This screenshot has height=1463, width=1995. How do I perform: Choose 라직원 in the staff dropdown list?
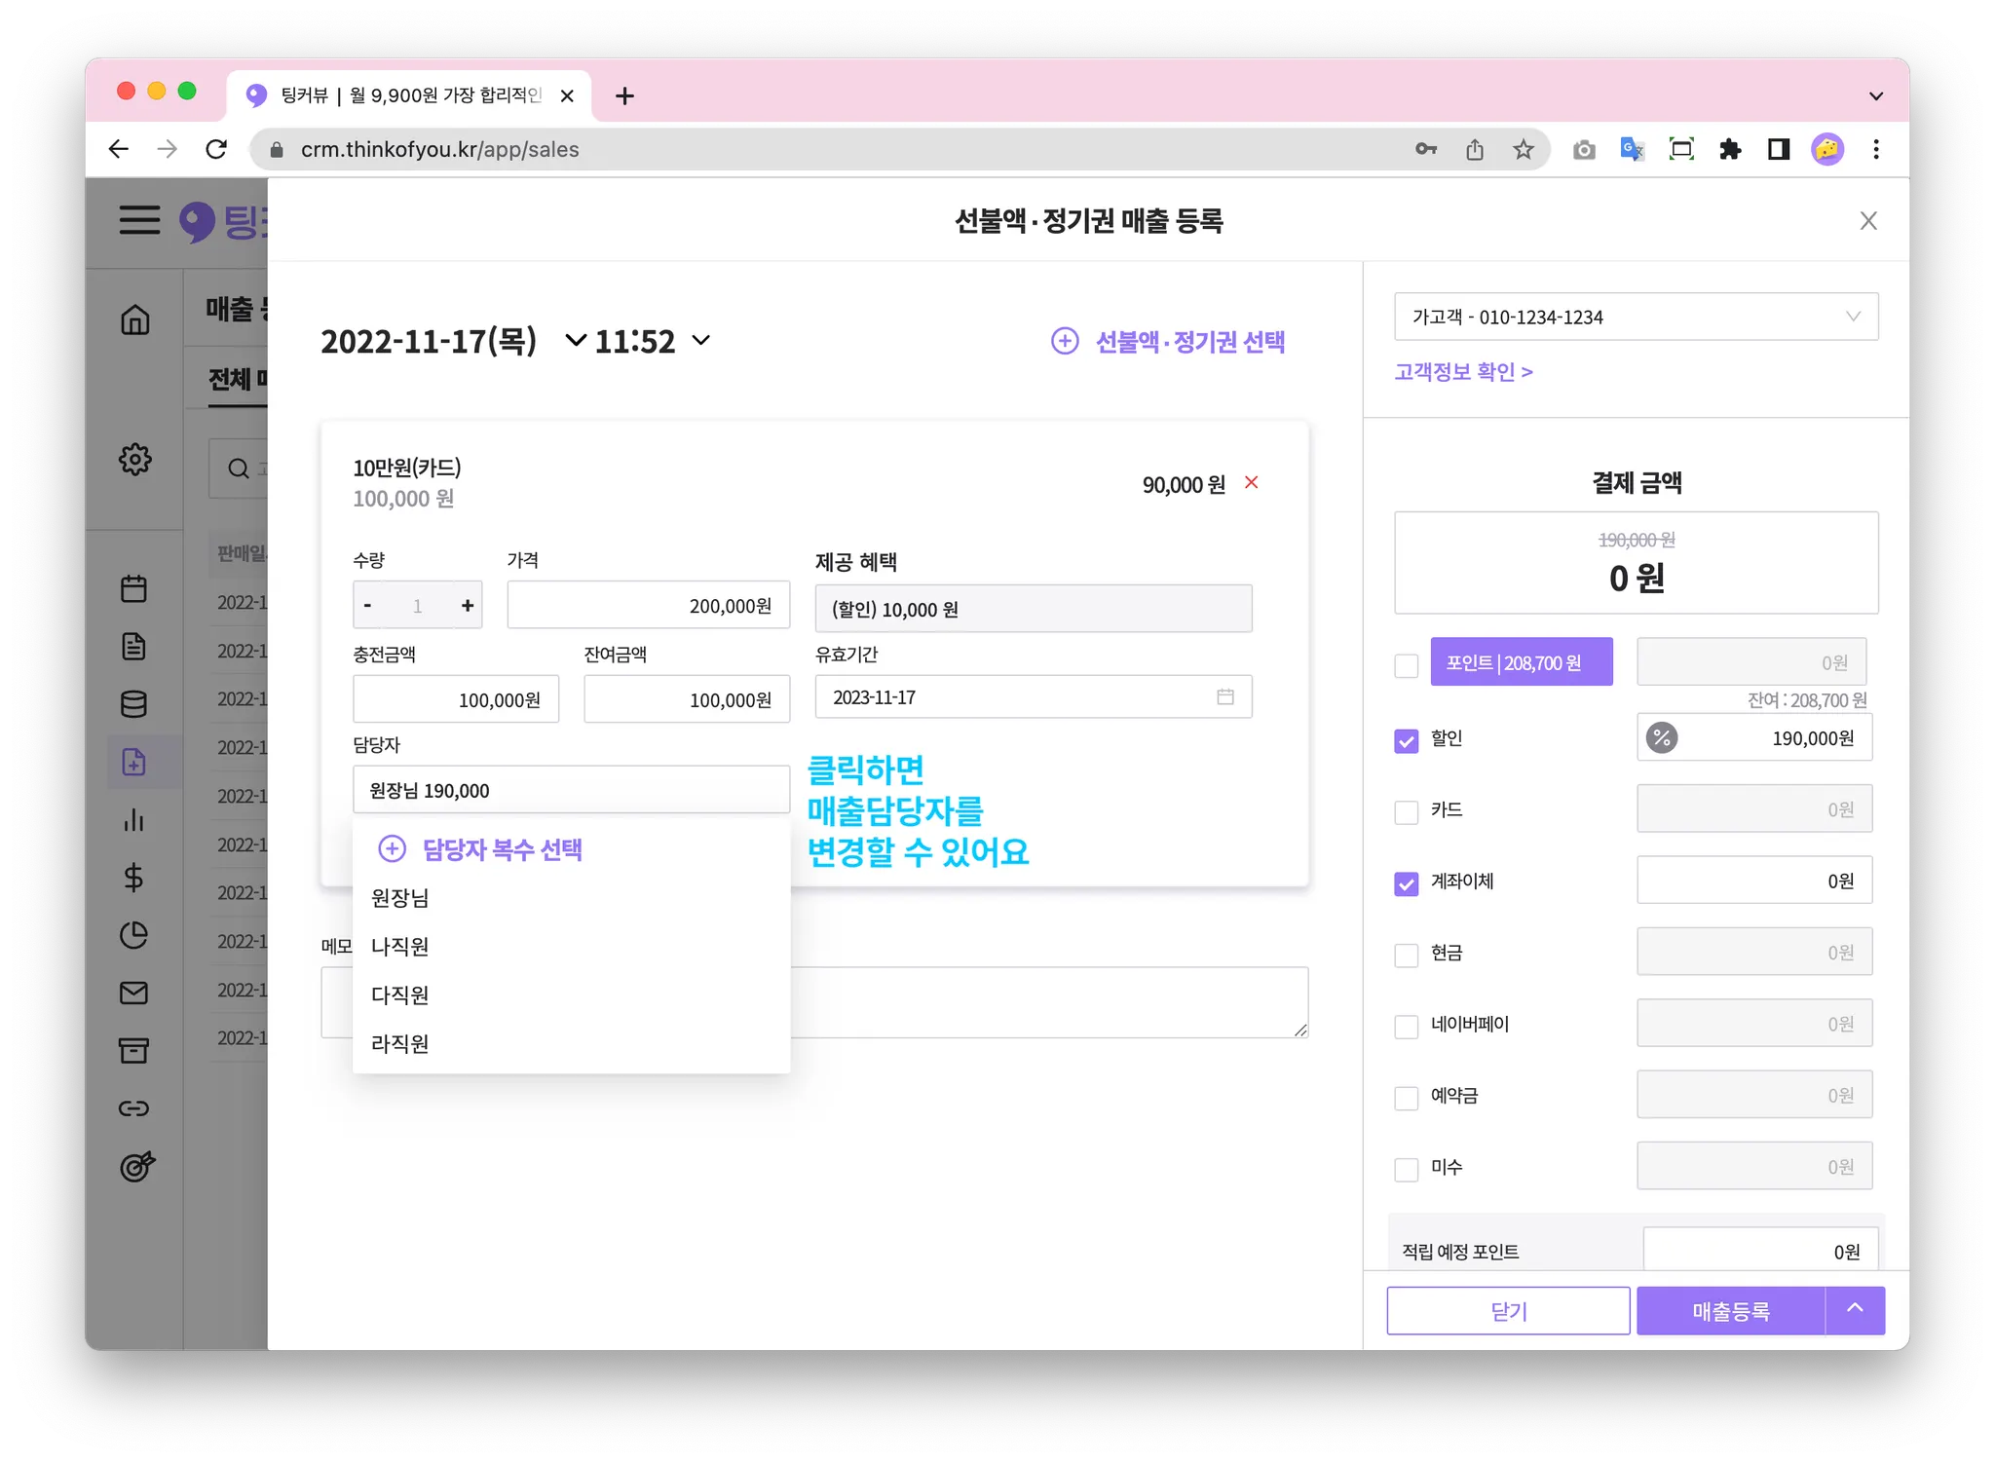pyautogui.click(x=400, y=1044)
